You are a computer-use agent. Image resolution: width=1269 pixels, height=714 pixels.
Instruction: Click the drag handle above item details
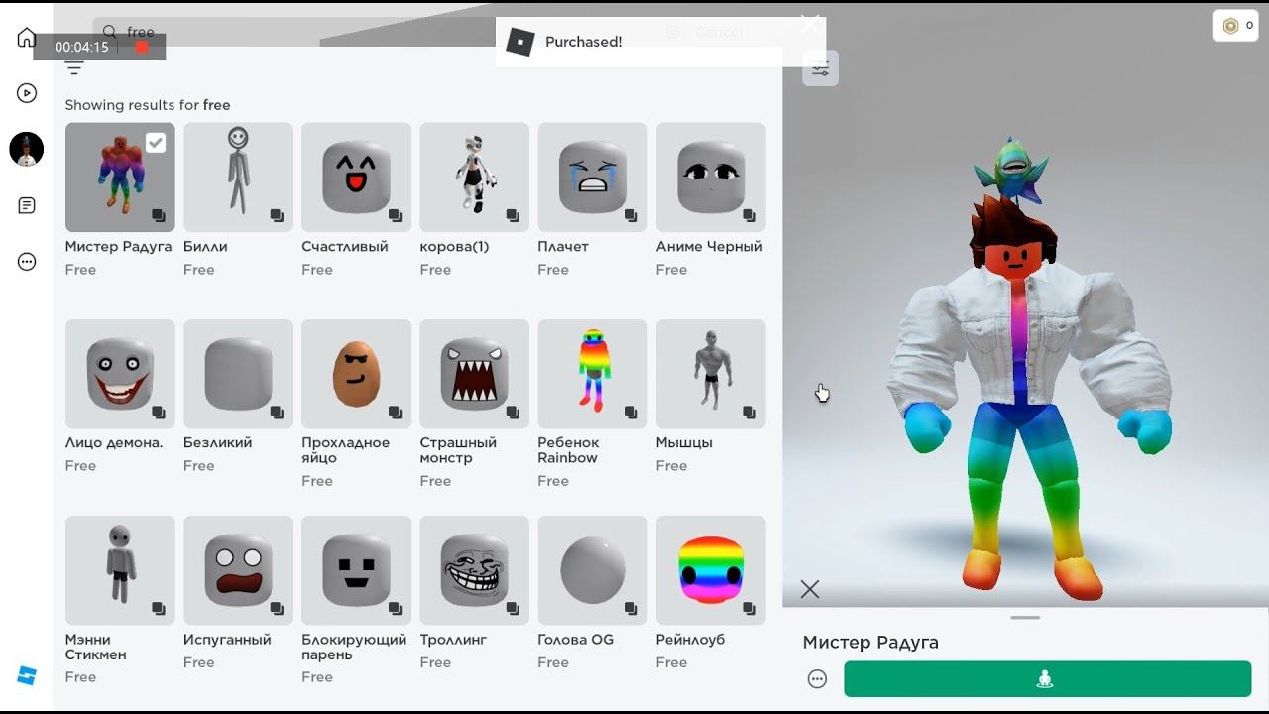point(1025,617)
